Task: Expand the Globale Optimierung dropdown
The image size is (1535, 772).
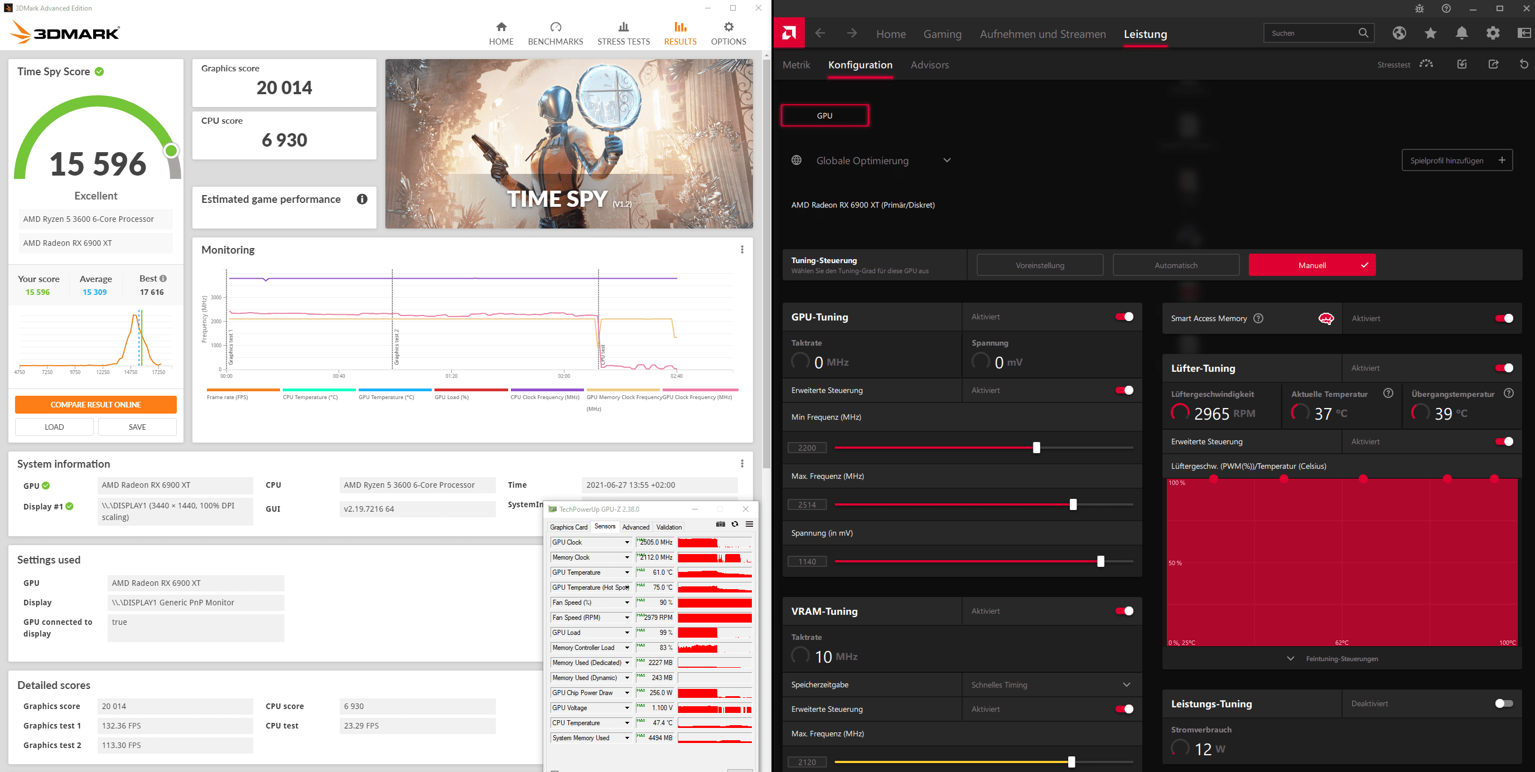Action: 947,160
